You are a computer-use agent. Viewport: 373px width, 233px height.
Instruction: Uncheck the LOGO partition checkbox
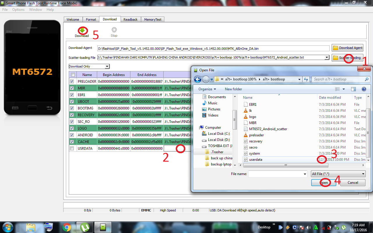72,128
